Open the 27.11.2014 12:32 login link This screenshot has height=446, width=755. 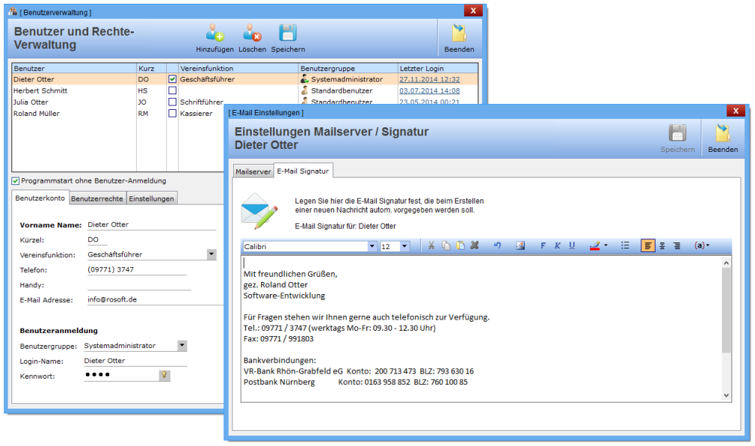tap(429, 79)
